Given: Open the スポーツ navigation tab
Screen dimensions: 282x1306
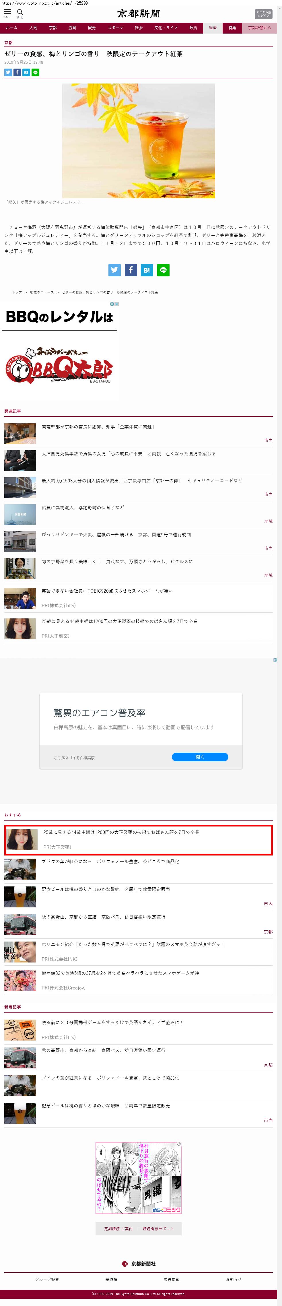Looking at the screenshot, I should pyautogui.click(x=115, y=28).
